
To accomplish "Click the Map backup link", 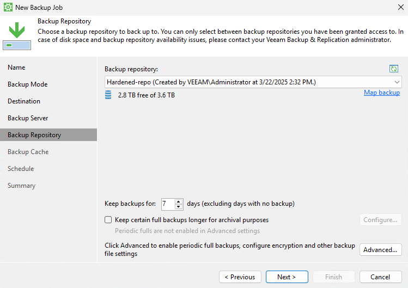I will tap(382, 93).
